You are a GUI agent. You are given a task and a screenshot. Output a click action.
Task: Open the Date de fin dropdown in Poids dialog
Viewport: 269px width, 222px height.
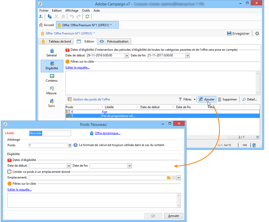click(130, 166)
